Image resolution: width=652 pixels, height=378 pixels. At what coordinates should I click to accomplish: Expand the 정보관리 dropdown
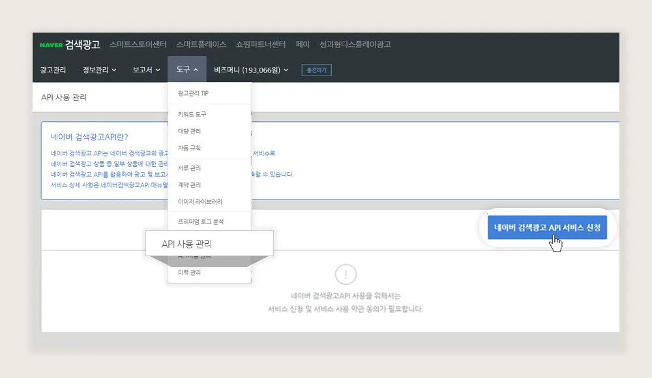[99, 70]
